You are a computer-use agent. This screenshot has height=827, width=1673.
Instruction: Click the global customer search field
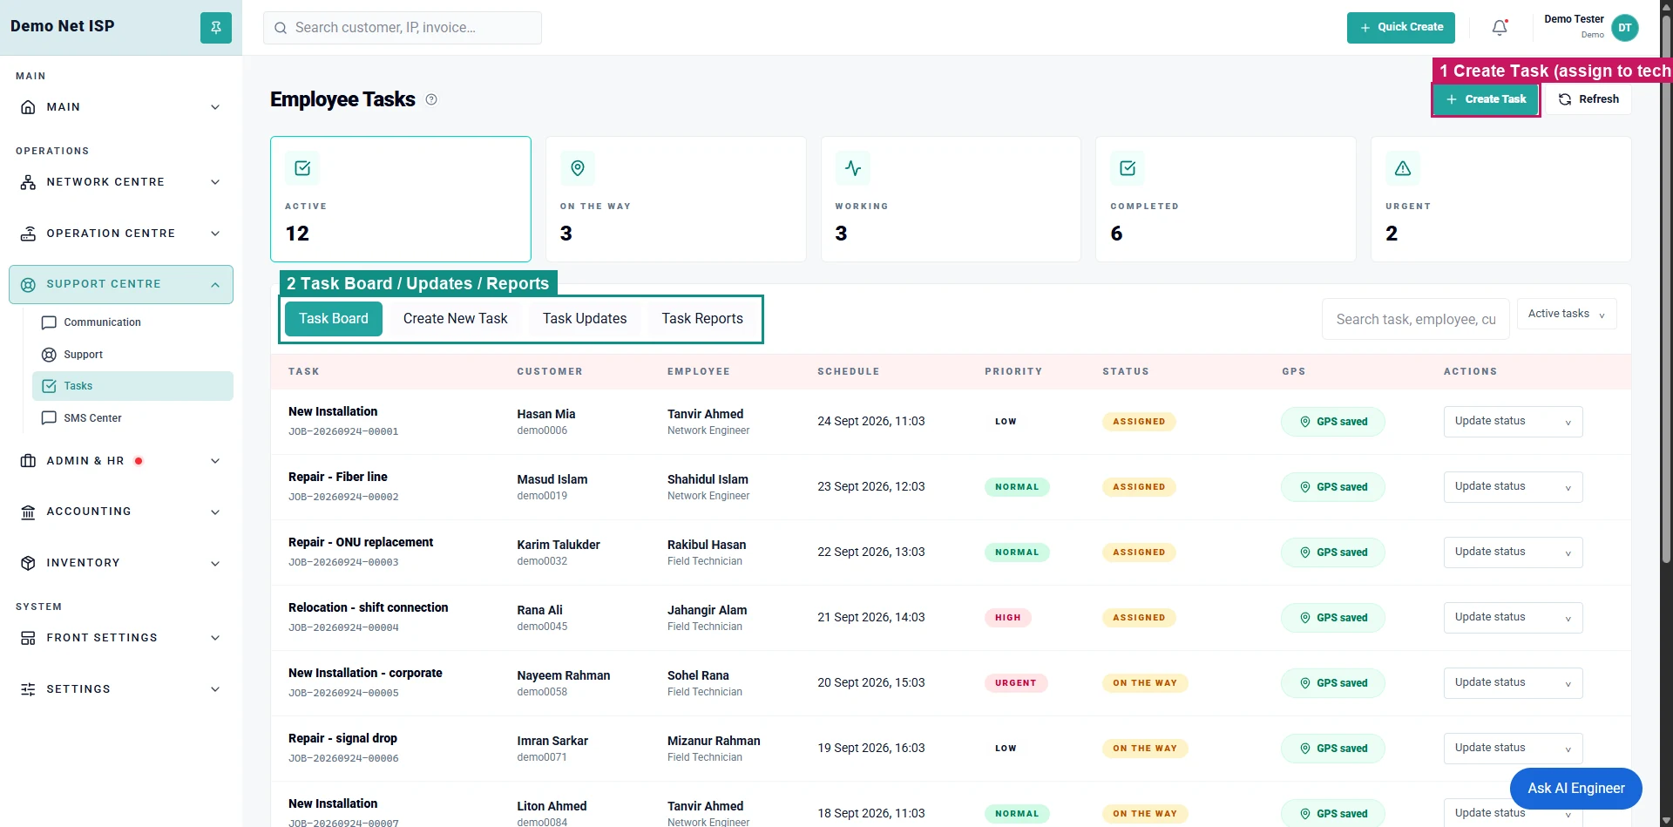pos(403,28)
